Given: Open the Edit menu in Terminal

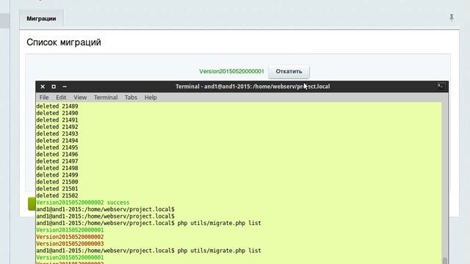Looking at the screenshot, I should 61,98.
